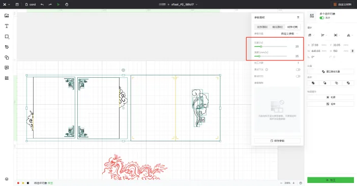Open the custom parameter settings dropdown

(x=289, y=34)
